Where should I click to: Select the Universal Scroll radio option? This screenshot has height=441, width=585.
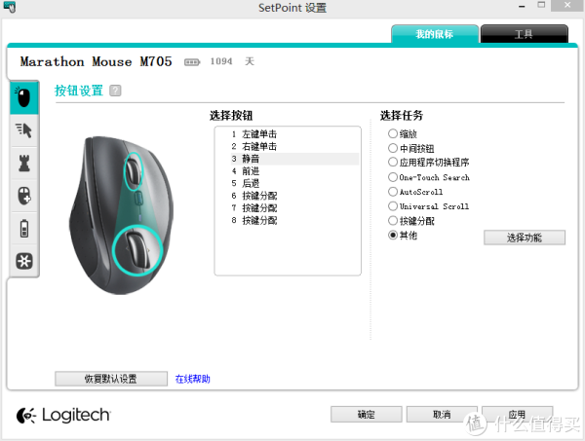click(393, 206)
